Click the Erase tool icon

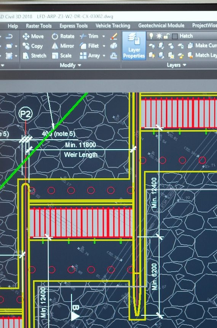[x=113, y=36]
